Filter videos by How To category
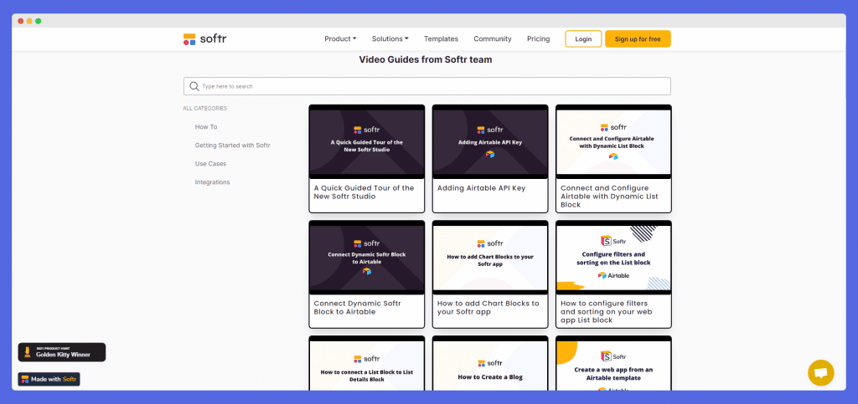The width and height of the screenshot is (858, 404). click(206, 126)
